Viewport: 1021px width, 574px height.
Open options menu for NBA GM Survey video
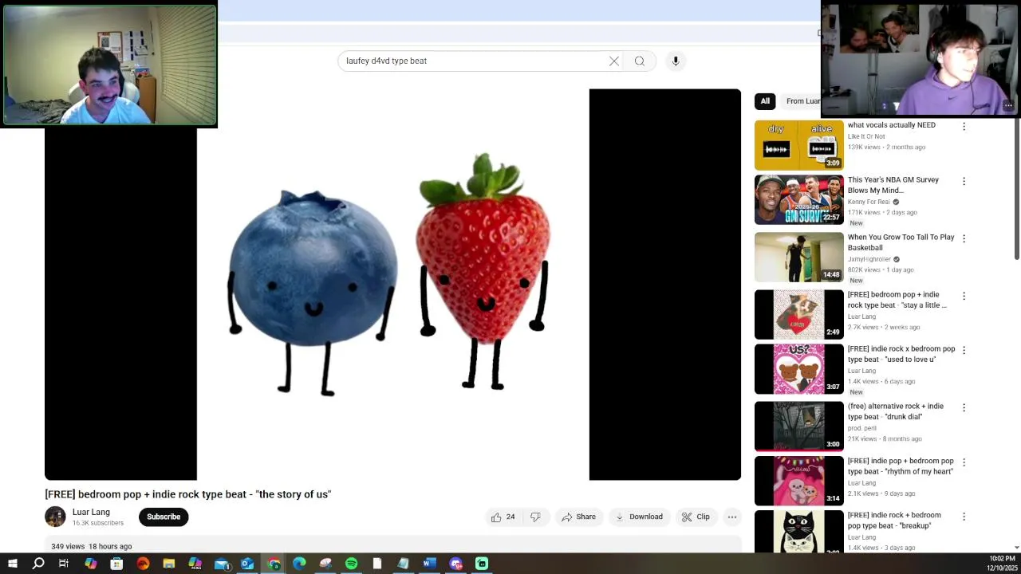pyautogui.click(x=964, y=181)
